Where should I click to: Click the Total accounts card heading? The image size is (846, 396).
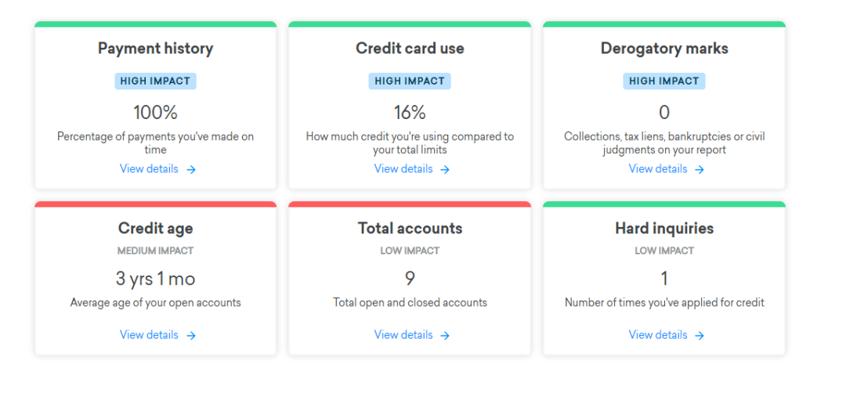tap(410, 229)
